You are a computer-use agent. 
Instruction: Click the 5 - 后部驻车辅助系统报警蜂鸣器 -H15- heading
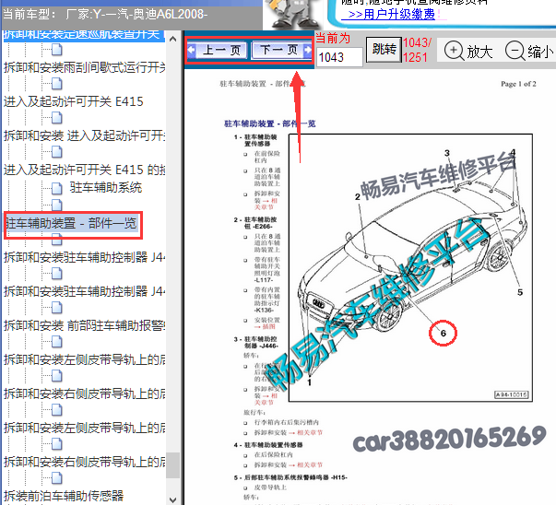[x=290, y=477]
